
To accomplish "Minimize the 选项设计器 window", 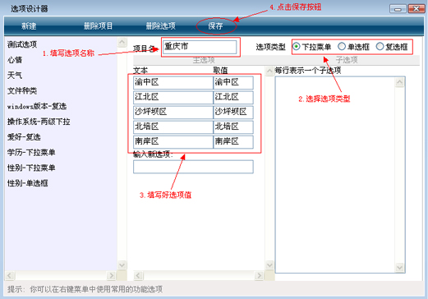I will click(398, 9).
